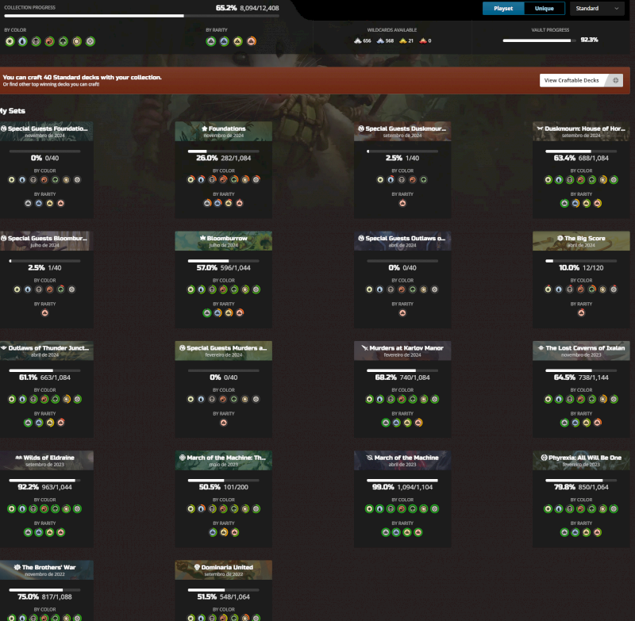This screenshot has width=635, height=621.
Task: Click the '75.0%' Brothers' War percentage
Action: (x=28, y=596)
